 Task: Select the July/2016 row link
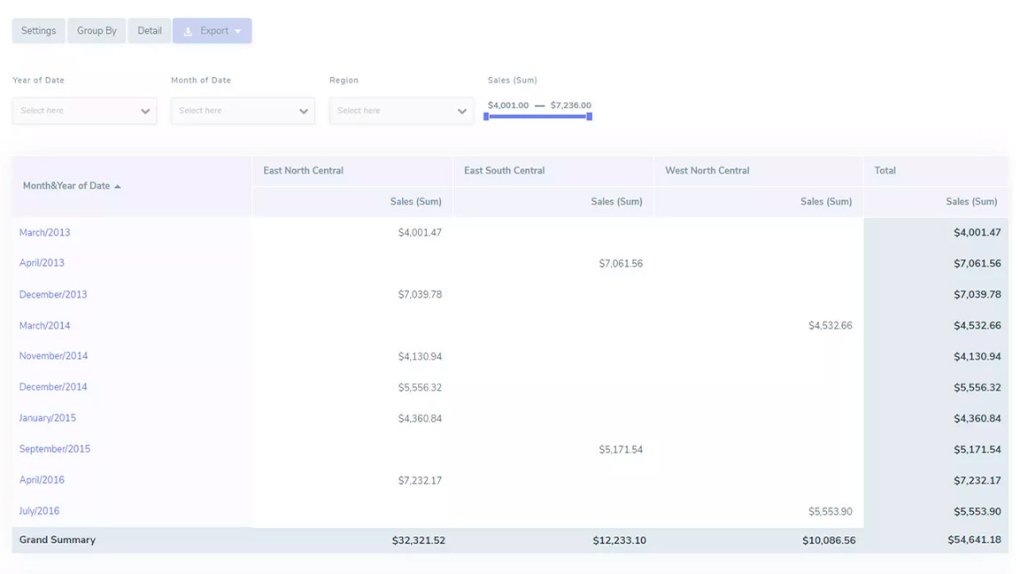coord(39,511)
